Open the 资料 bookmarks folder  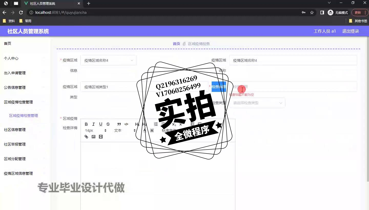[x=9, y=21]
